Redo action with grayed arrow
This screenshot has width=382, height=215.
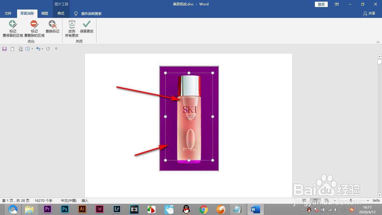point(48,49)
